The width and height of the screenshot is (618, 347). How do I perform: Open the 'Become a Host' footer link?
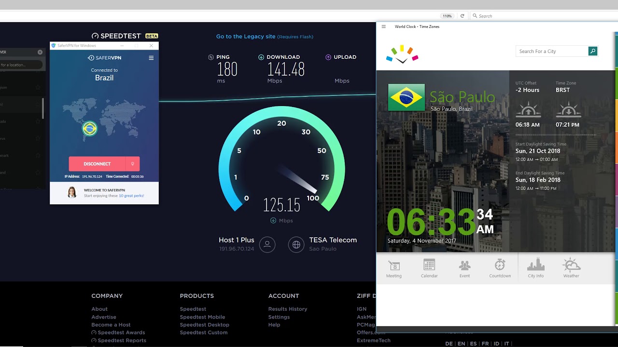111,325
